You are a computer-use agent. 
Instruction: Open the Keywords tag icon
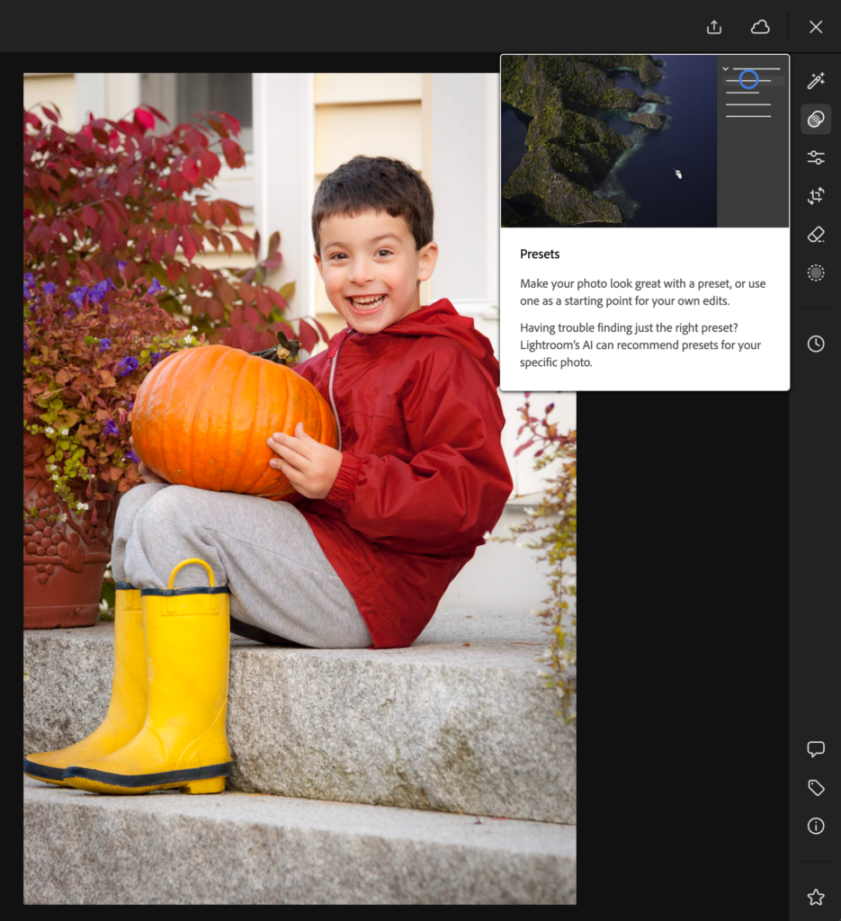(x=816, y=788)
